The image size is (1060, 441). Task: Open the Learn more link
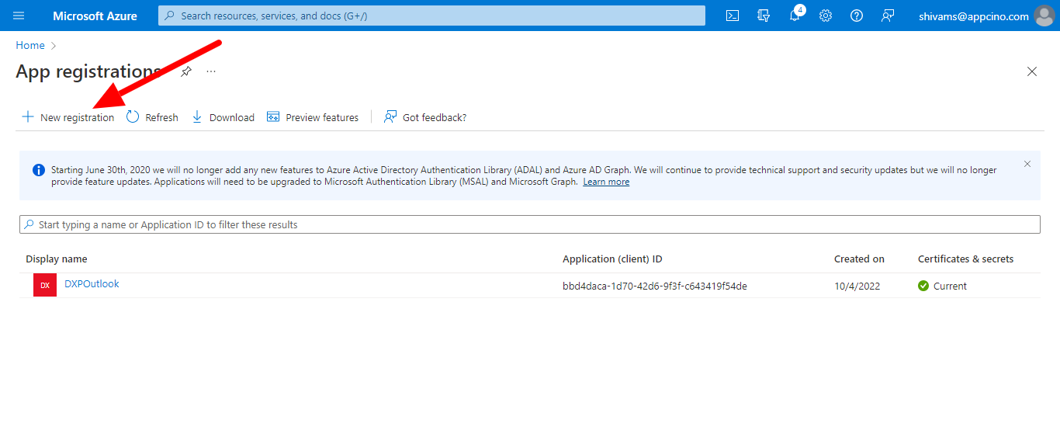coord(606,182)
